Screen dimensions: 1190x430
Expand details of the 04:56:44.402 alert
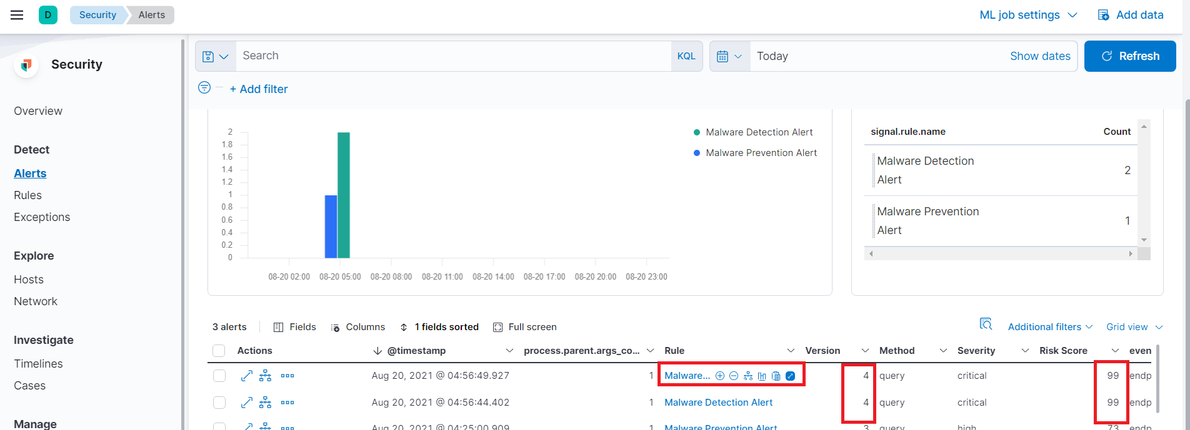pos(247,403)
